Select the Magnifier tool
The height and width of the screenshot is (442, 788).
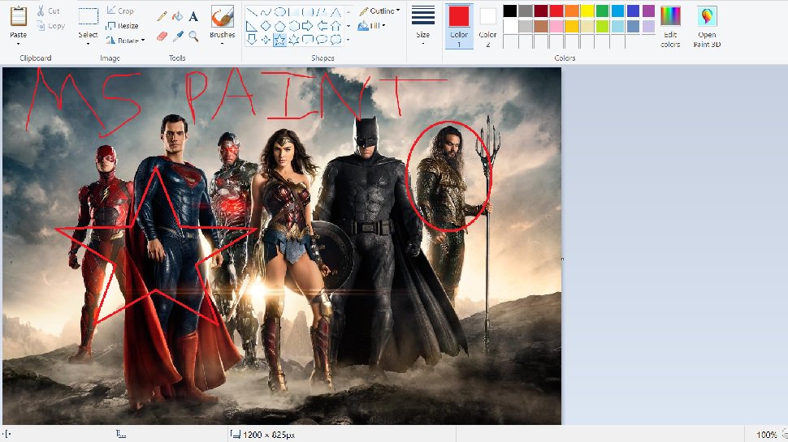coord(193,36)
